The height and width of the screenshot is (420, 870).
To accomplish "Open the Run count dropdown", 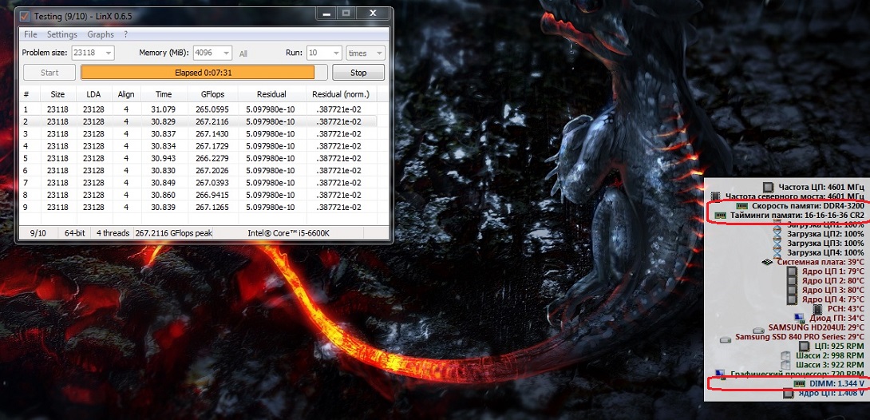I will point(335,53).
